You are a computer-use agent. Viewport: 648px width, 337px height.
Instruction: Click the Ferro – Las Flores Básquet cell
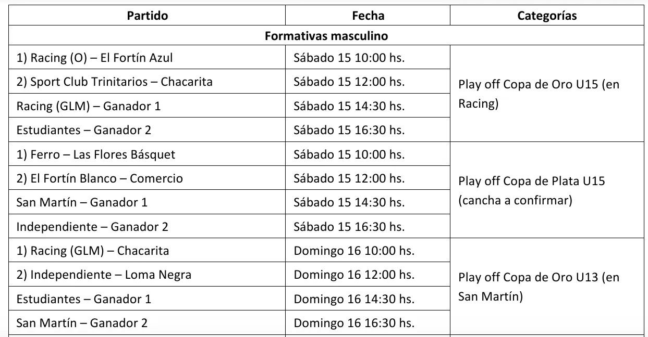coord(95,154)
